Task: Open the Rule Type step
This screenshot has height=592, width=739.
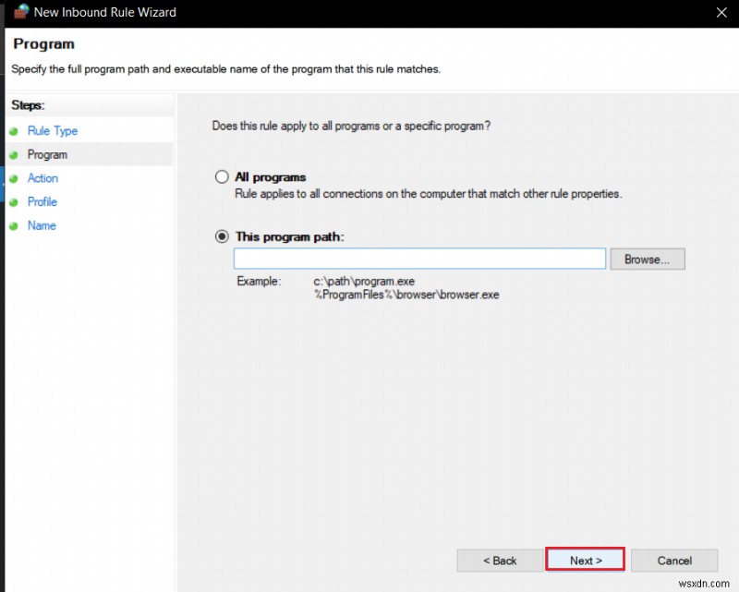Action: tap(53, 130)
